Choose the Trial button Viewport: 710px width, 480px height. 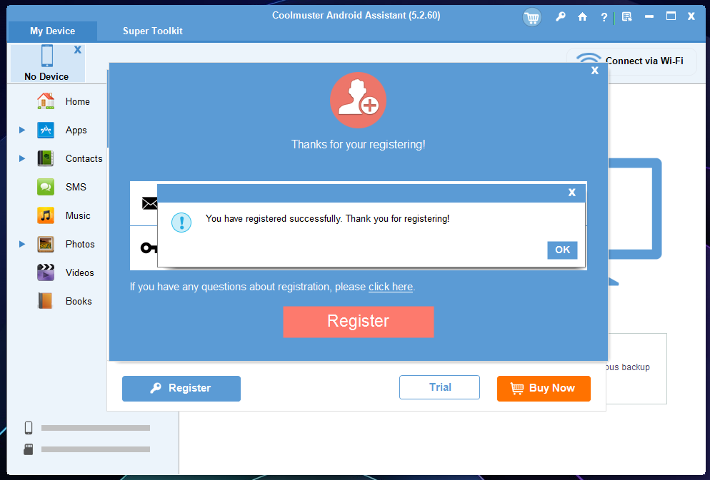pyautogui.click(x=439, y=387)
